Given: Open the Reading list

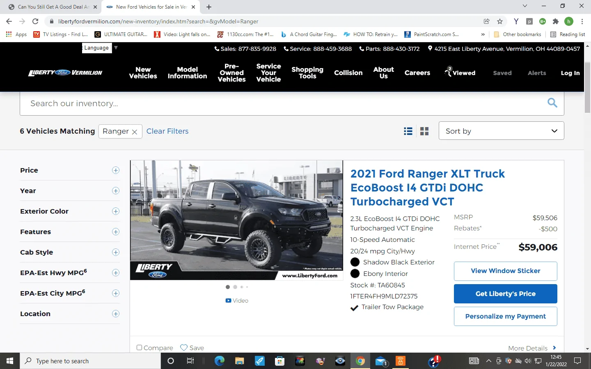Looking at the screenshot, I should tap(568, 34).
